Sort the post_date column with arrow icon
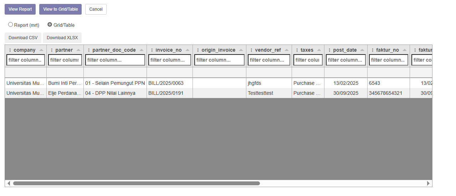 pos(362,50)
